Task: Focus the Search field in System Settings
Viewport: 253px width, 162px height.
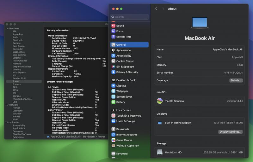Action: [x=129, y=17]
